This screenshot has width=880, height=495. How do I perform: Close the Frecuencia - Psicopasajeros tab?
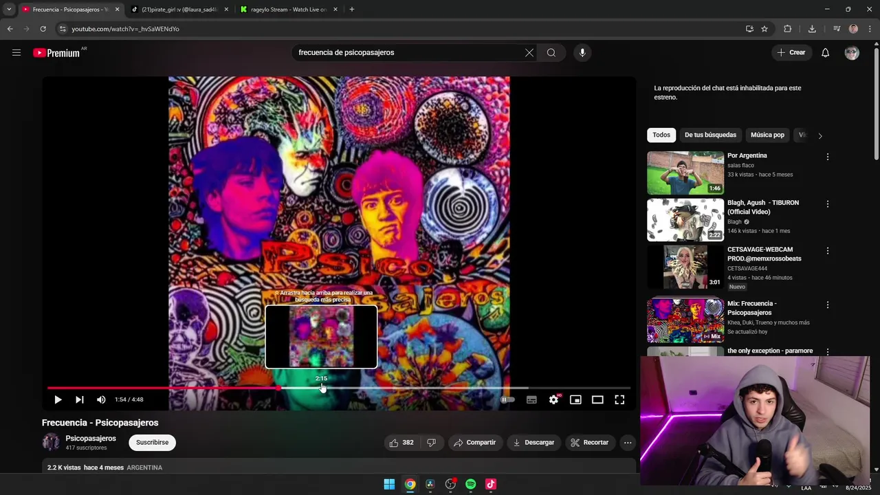[117, 10]
